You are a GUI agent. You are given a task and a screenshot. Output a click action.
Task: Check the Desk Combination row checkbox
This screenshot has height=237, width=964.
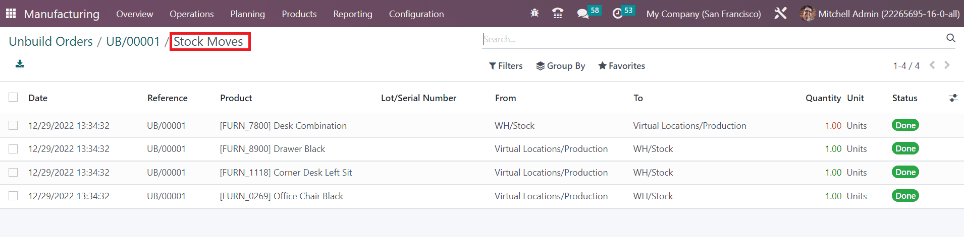[13, 125]
